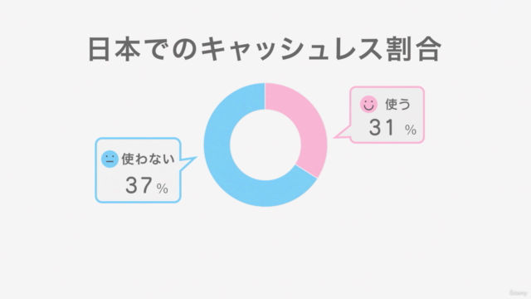Click the number 31 in pink callout
Image resolution: width=531 pixels, height=299 pixels.
(x=382, y=127)
